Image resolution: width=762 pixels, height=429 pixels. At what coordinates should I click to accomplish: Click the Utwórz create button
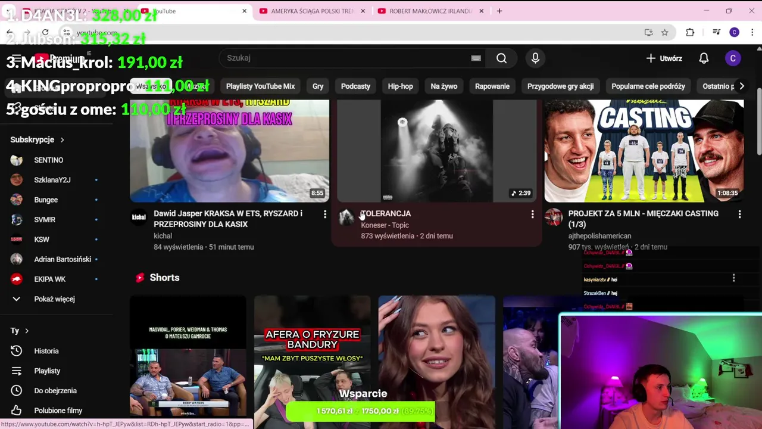coord(664,58)
